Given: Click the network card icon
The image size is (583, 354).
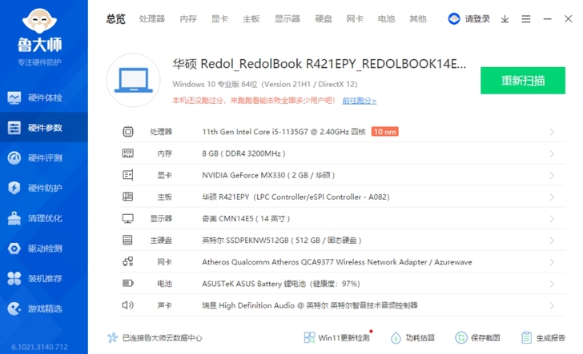Looking at the screenshot, I should click(x=128, y=261).
